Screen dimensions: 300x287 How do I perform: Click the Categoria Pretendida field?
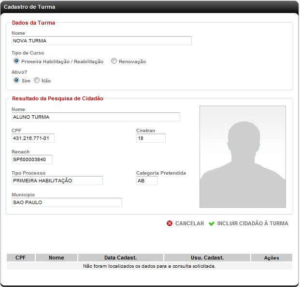147,181
